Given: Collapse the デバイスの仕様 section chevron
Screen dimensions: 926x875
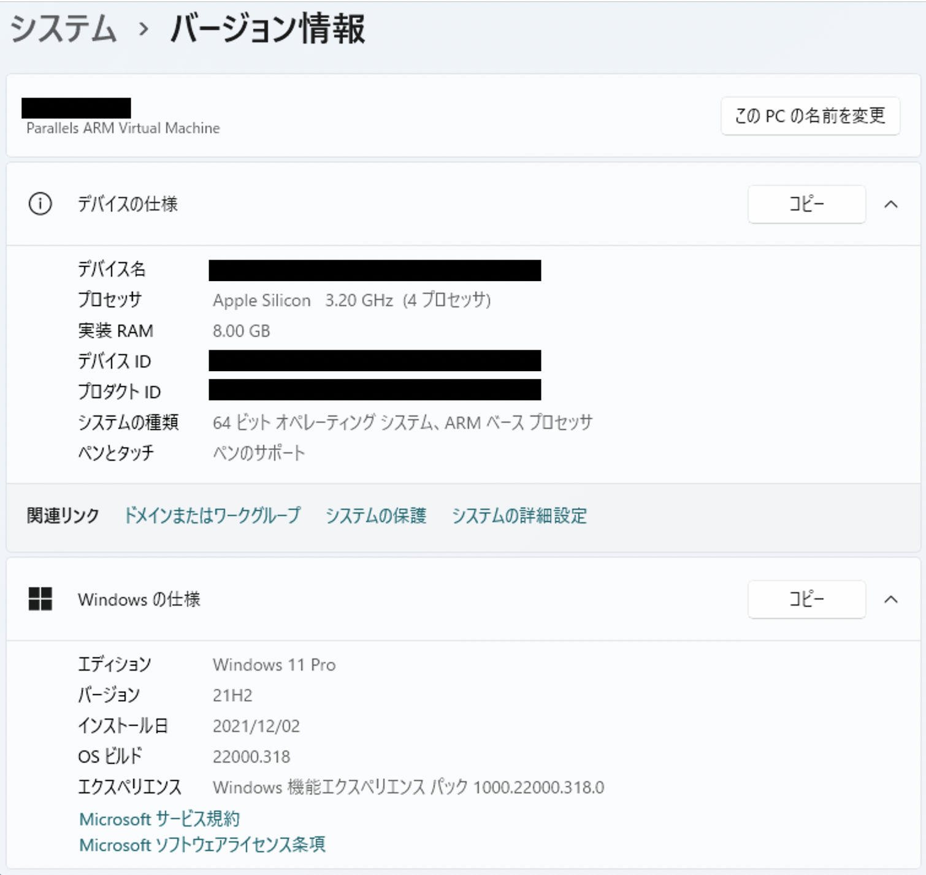Looking at the screenshot, I should tap(891, 204).
